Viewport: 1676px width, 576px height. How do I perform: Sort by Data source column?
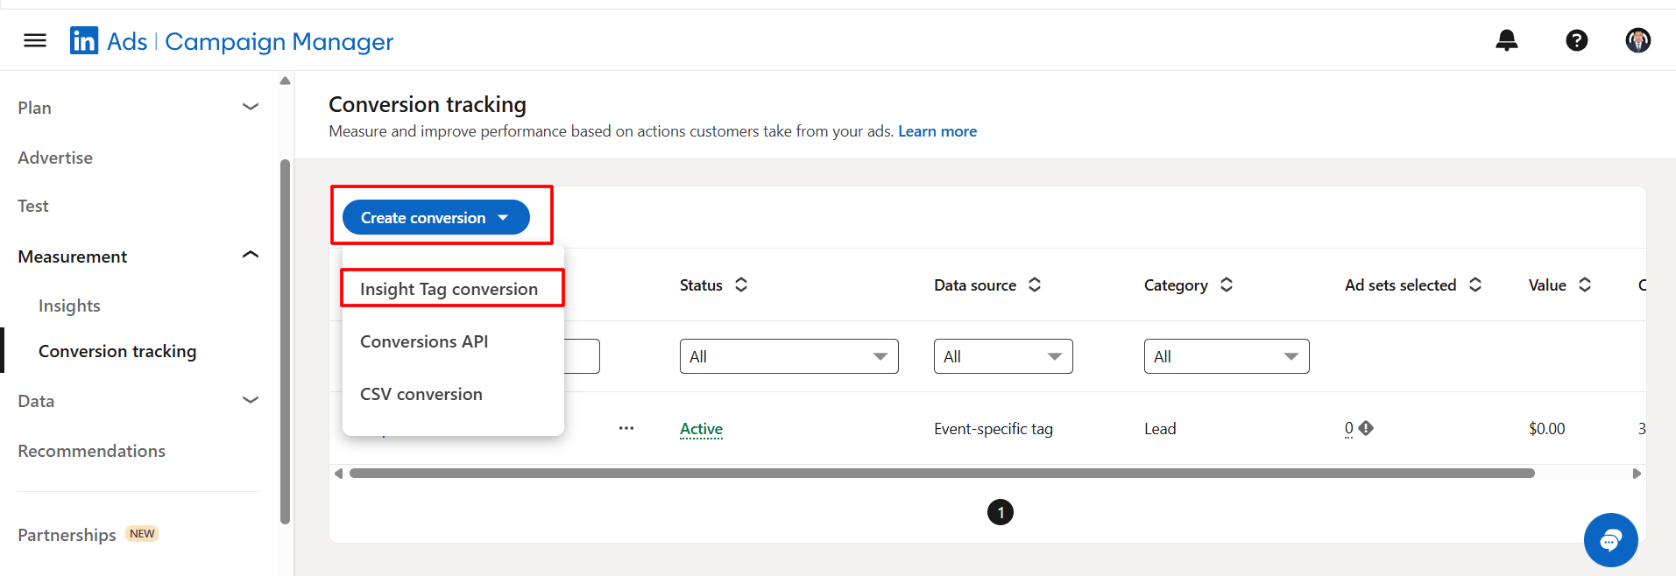pyautogui.click(x=1035, y=284)
